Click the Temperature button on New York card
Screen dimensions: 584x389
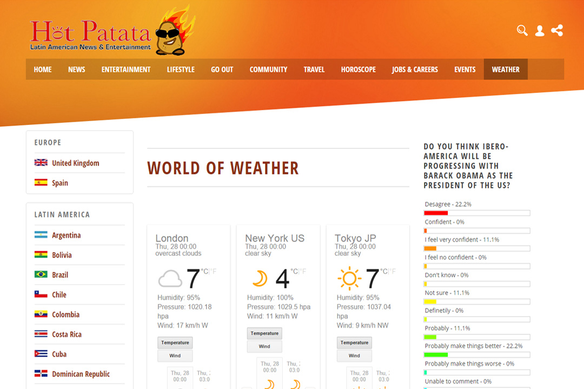click(264, 333)
